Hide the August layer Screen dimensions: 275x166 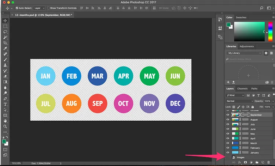pos(228,120)
